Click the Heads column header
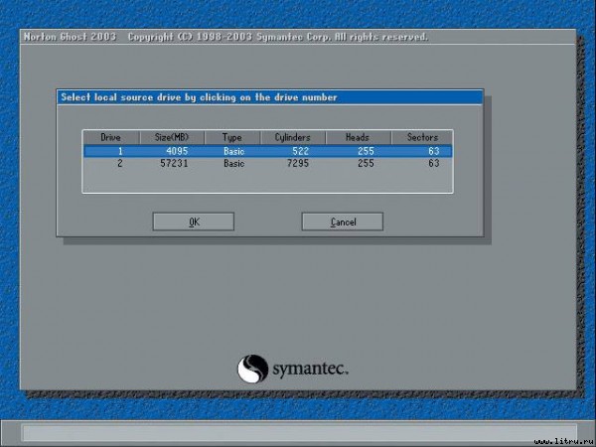The width and height of the screenshot is (596, 447). (358, 137)
